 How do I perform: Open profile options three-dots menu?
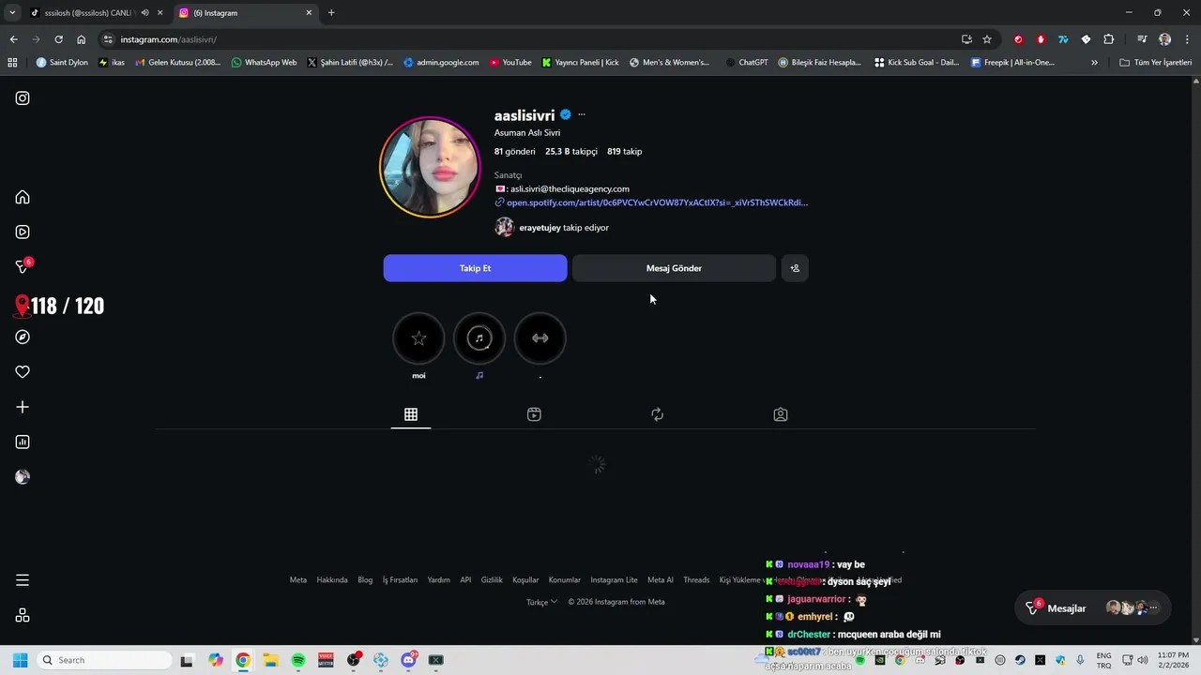tap(582, 114)
